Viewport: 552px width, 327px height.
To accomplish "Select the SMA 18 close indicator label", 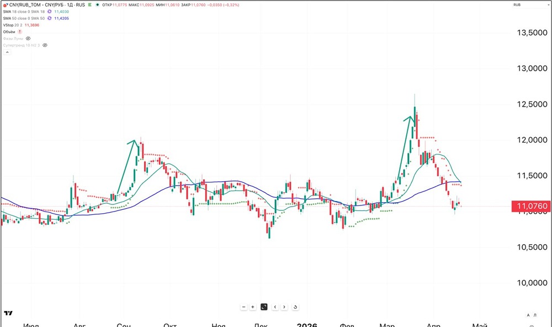I will pos(24,12).
